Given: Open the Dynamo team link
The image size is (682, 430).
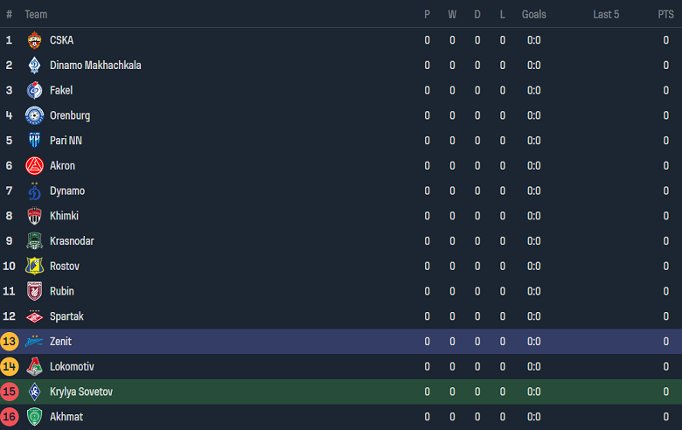Looking at the screenshot, I should pyautogui.click(x=67, y=191).
